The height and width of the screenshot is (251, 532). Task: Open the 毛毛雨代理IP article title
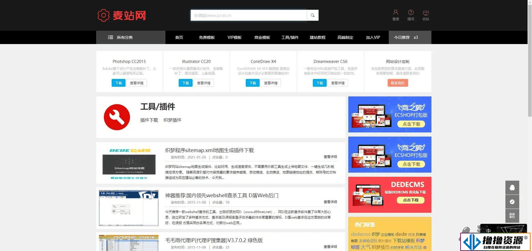coord(214,240)
